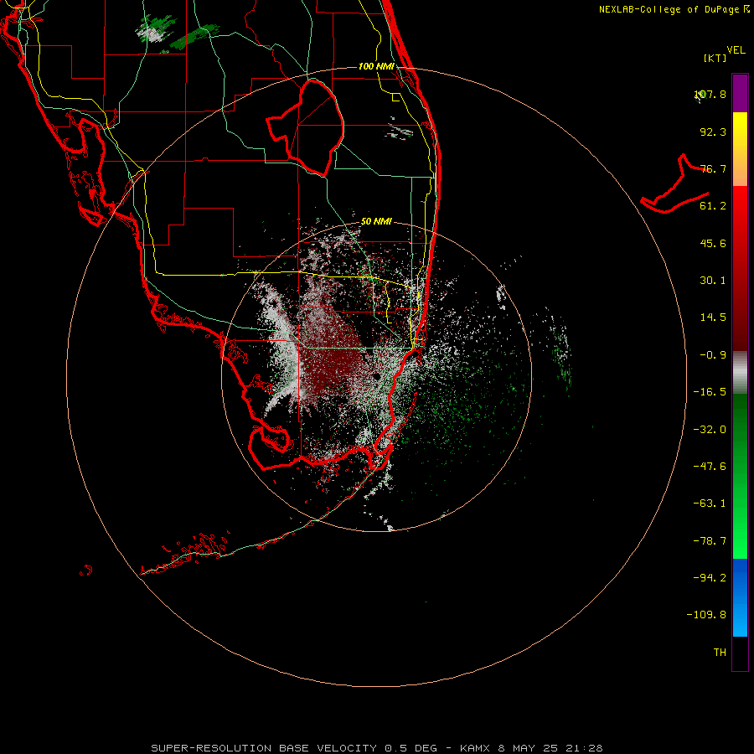Viewport: 754px width, 754px height.
Task: Select the -94.2 scale value
Action: pos(710,578)
